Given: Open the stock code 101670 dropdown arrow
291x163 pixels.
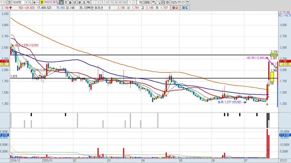Looking at the screenshot, I should pyautogui.click(x=26, y=2).
